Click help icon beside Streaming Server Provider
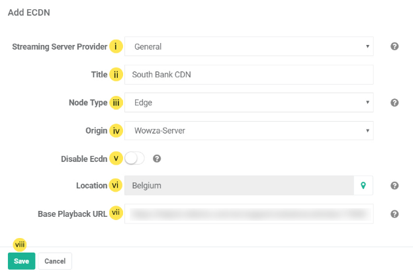Screen dimensions: 413x275 pos(394,47)
